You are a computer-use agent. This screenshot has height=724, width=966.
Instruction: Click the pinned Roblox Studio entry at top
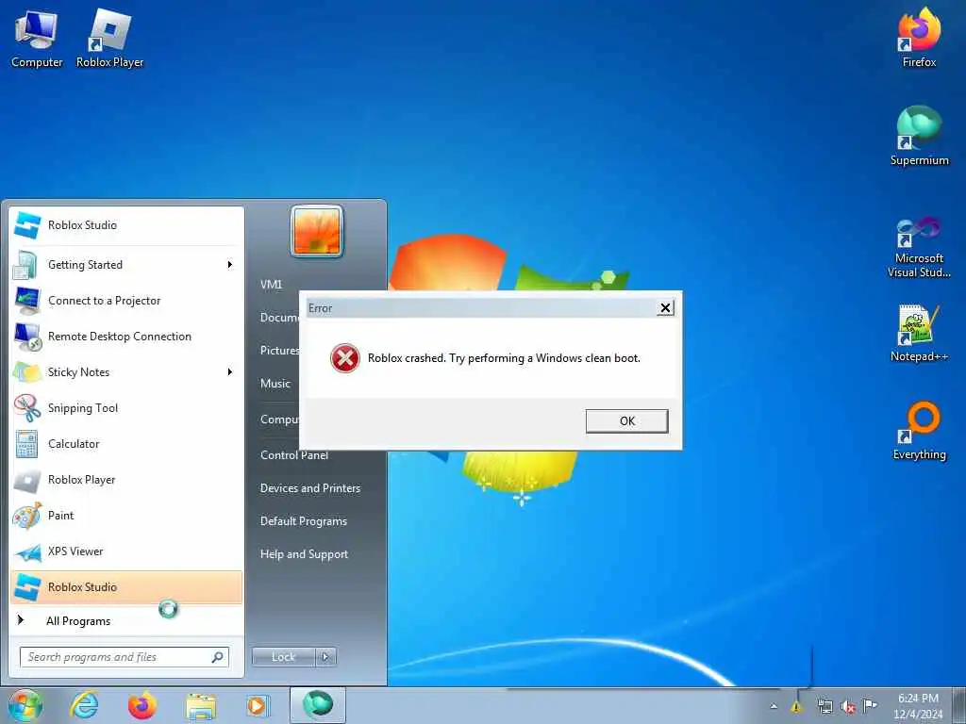click(x=127, y=225)
